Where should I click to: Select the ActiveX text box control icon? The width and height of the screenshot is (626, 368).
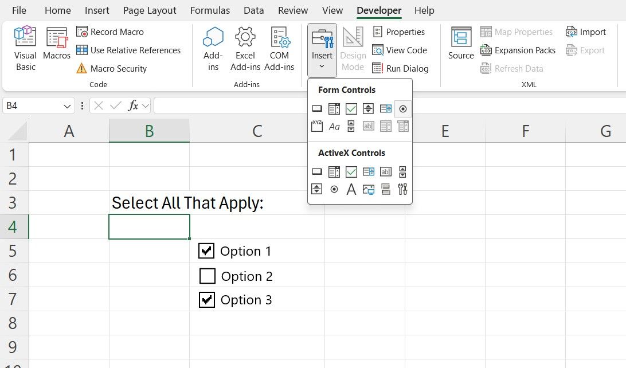pos(386,171)
